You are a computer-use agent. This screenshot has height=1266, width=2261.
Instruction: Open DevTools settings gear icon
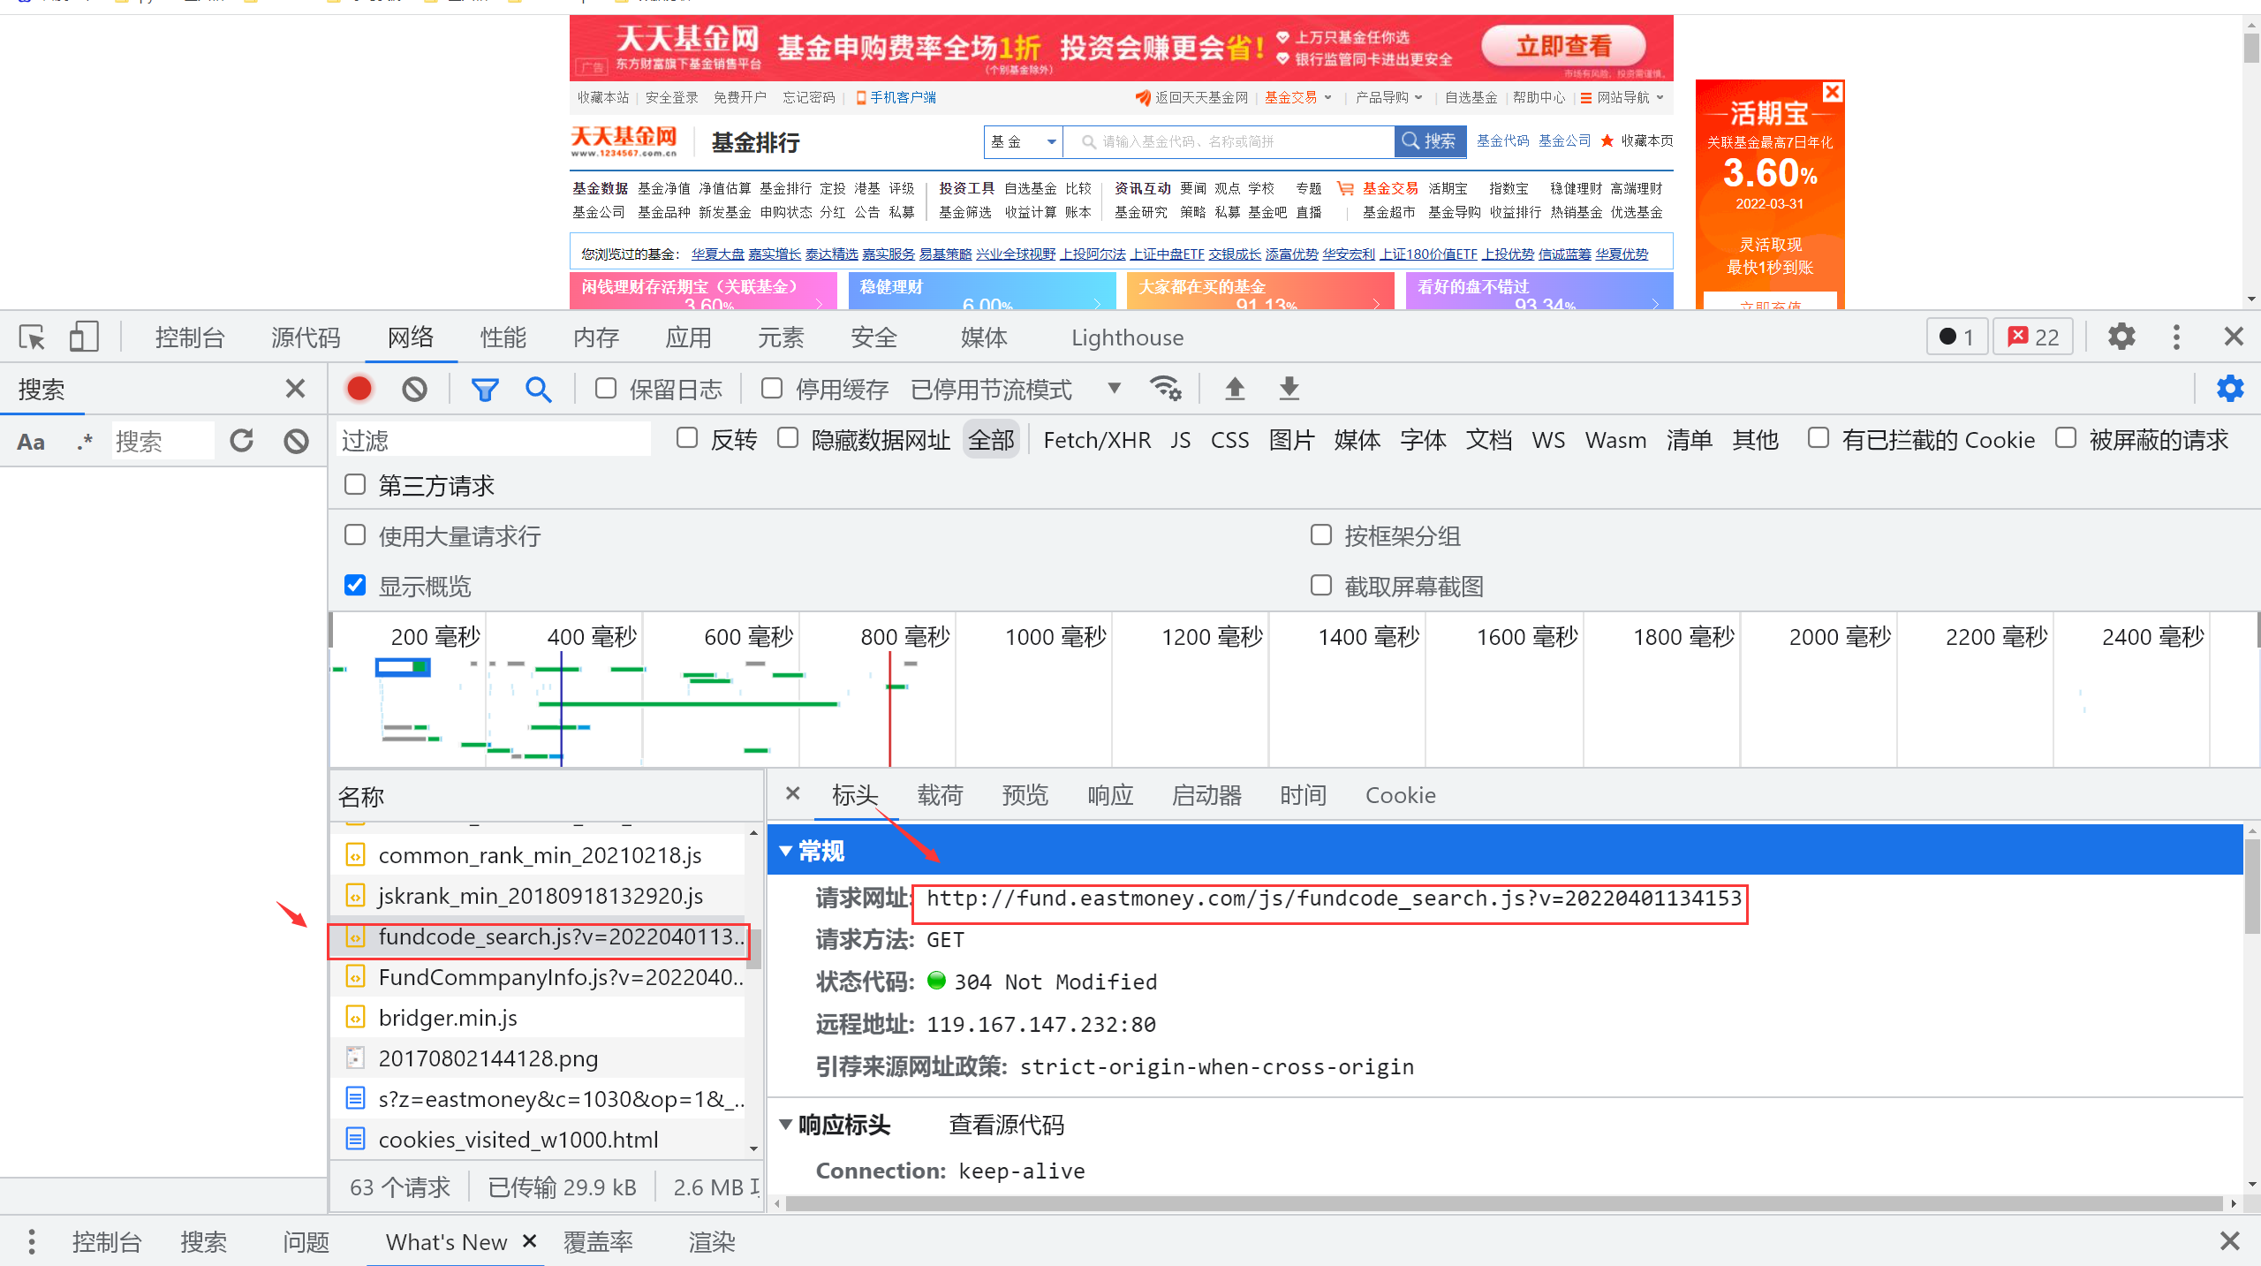2121,337
